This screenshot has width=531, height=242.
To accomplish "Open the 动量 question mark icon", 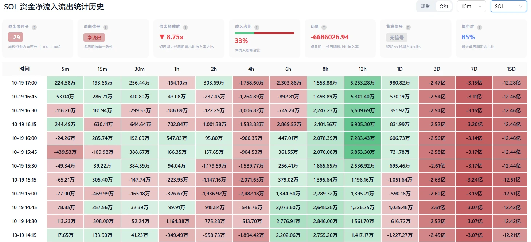I will coord(324,27).
